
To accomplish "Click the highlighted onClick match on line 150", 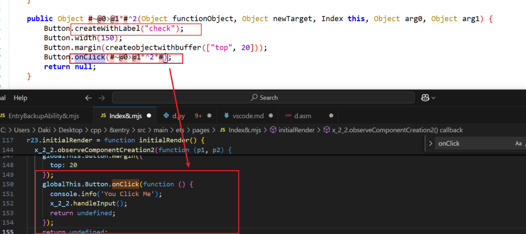I will click(125, 184).
